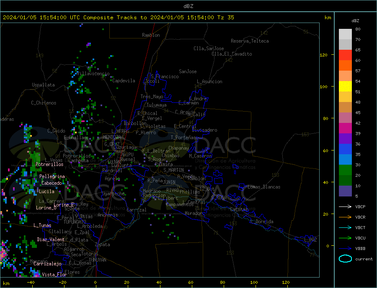Click the TUPUNGATO label
The height and width of the screenshot is (288, 377).
pos(75,222)
